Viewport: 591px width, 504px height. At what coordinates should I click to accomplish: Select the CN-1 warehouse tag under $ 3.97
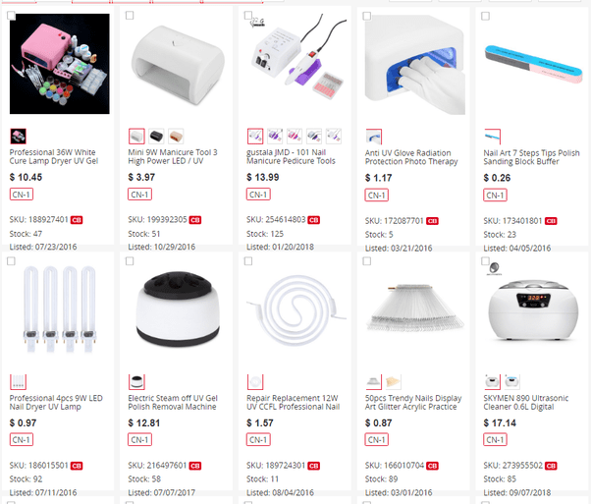(139, 195)
